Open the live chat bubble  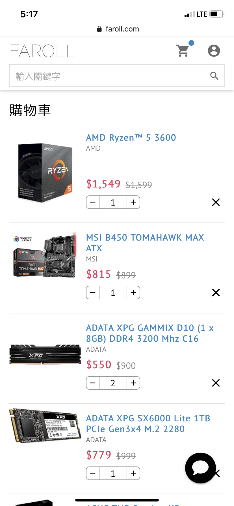pyautogui.click(x=201, y=468)
